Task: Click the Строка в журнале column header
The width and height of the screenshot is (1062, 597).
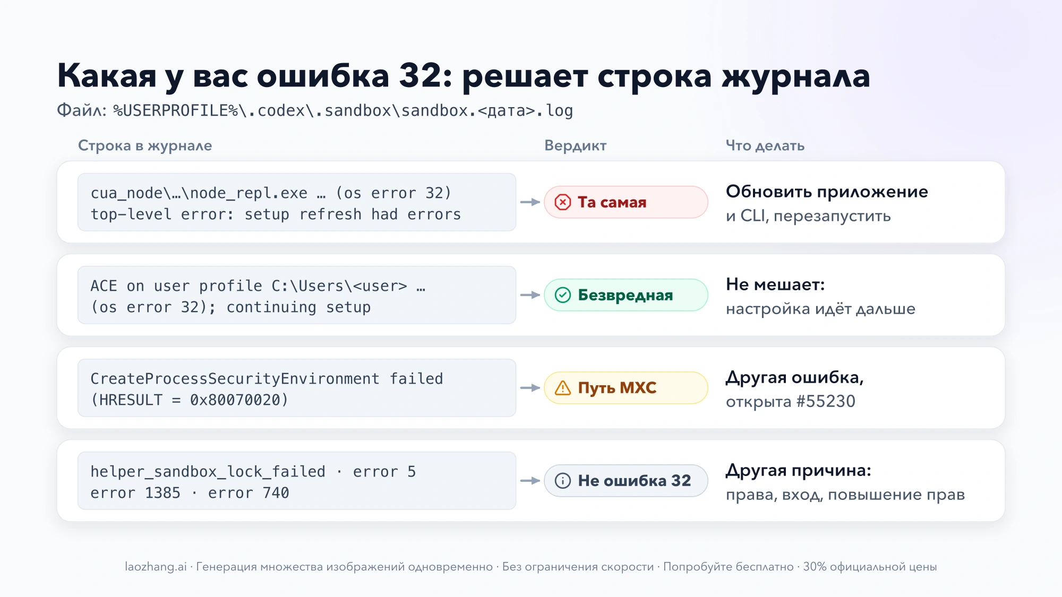Action: pyautogui.click(x=145, y=145)
